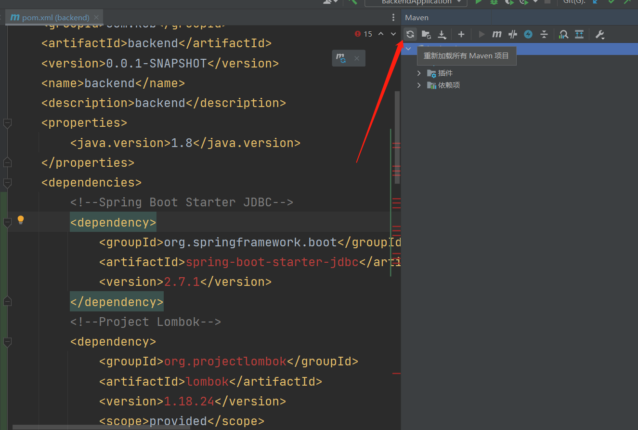Fold at the </properties> closing tag gutter

(x=7, y=162)
